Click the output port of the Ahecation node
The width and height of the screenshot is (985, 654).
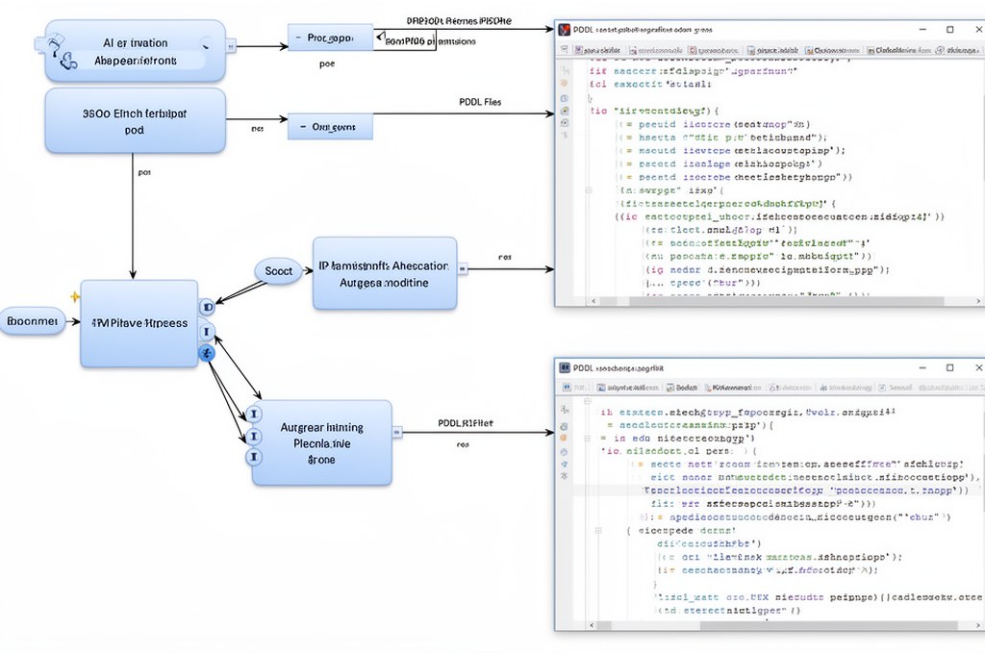[463, 269]
